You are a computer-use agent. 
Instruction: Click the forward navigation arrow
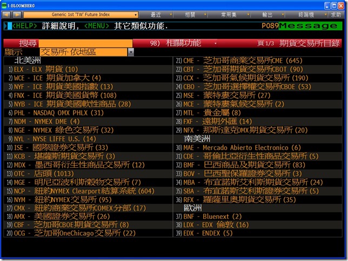tap(17, 15)
